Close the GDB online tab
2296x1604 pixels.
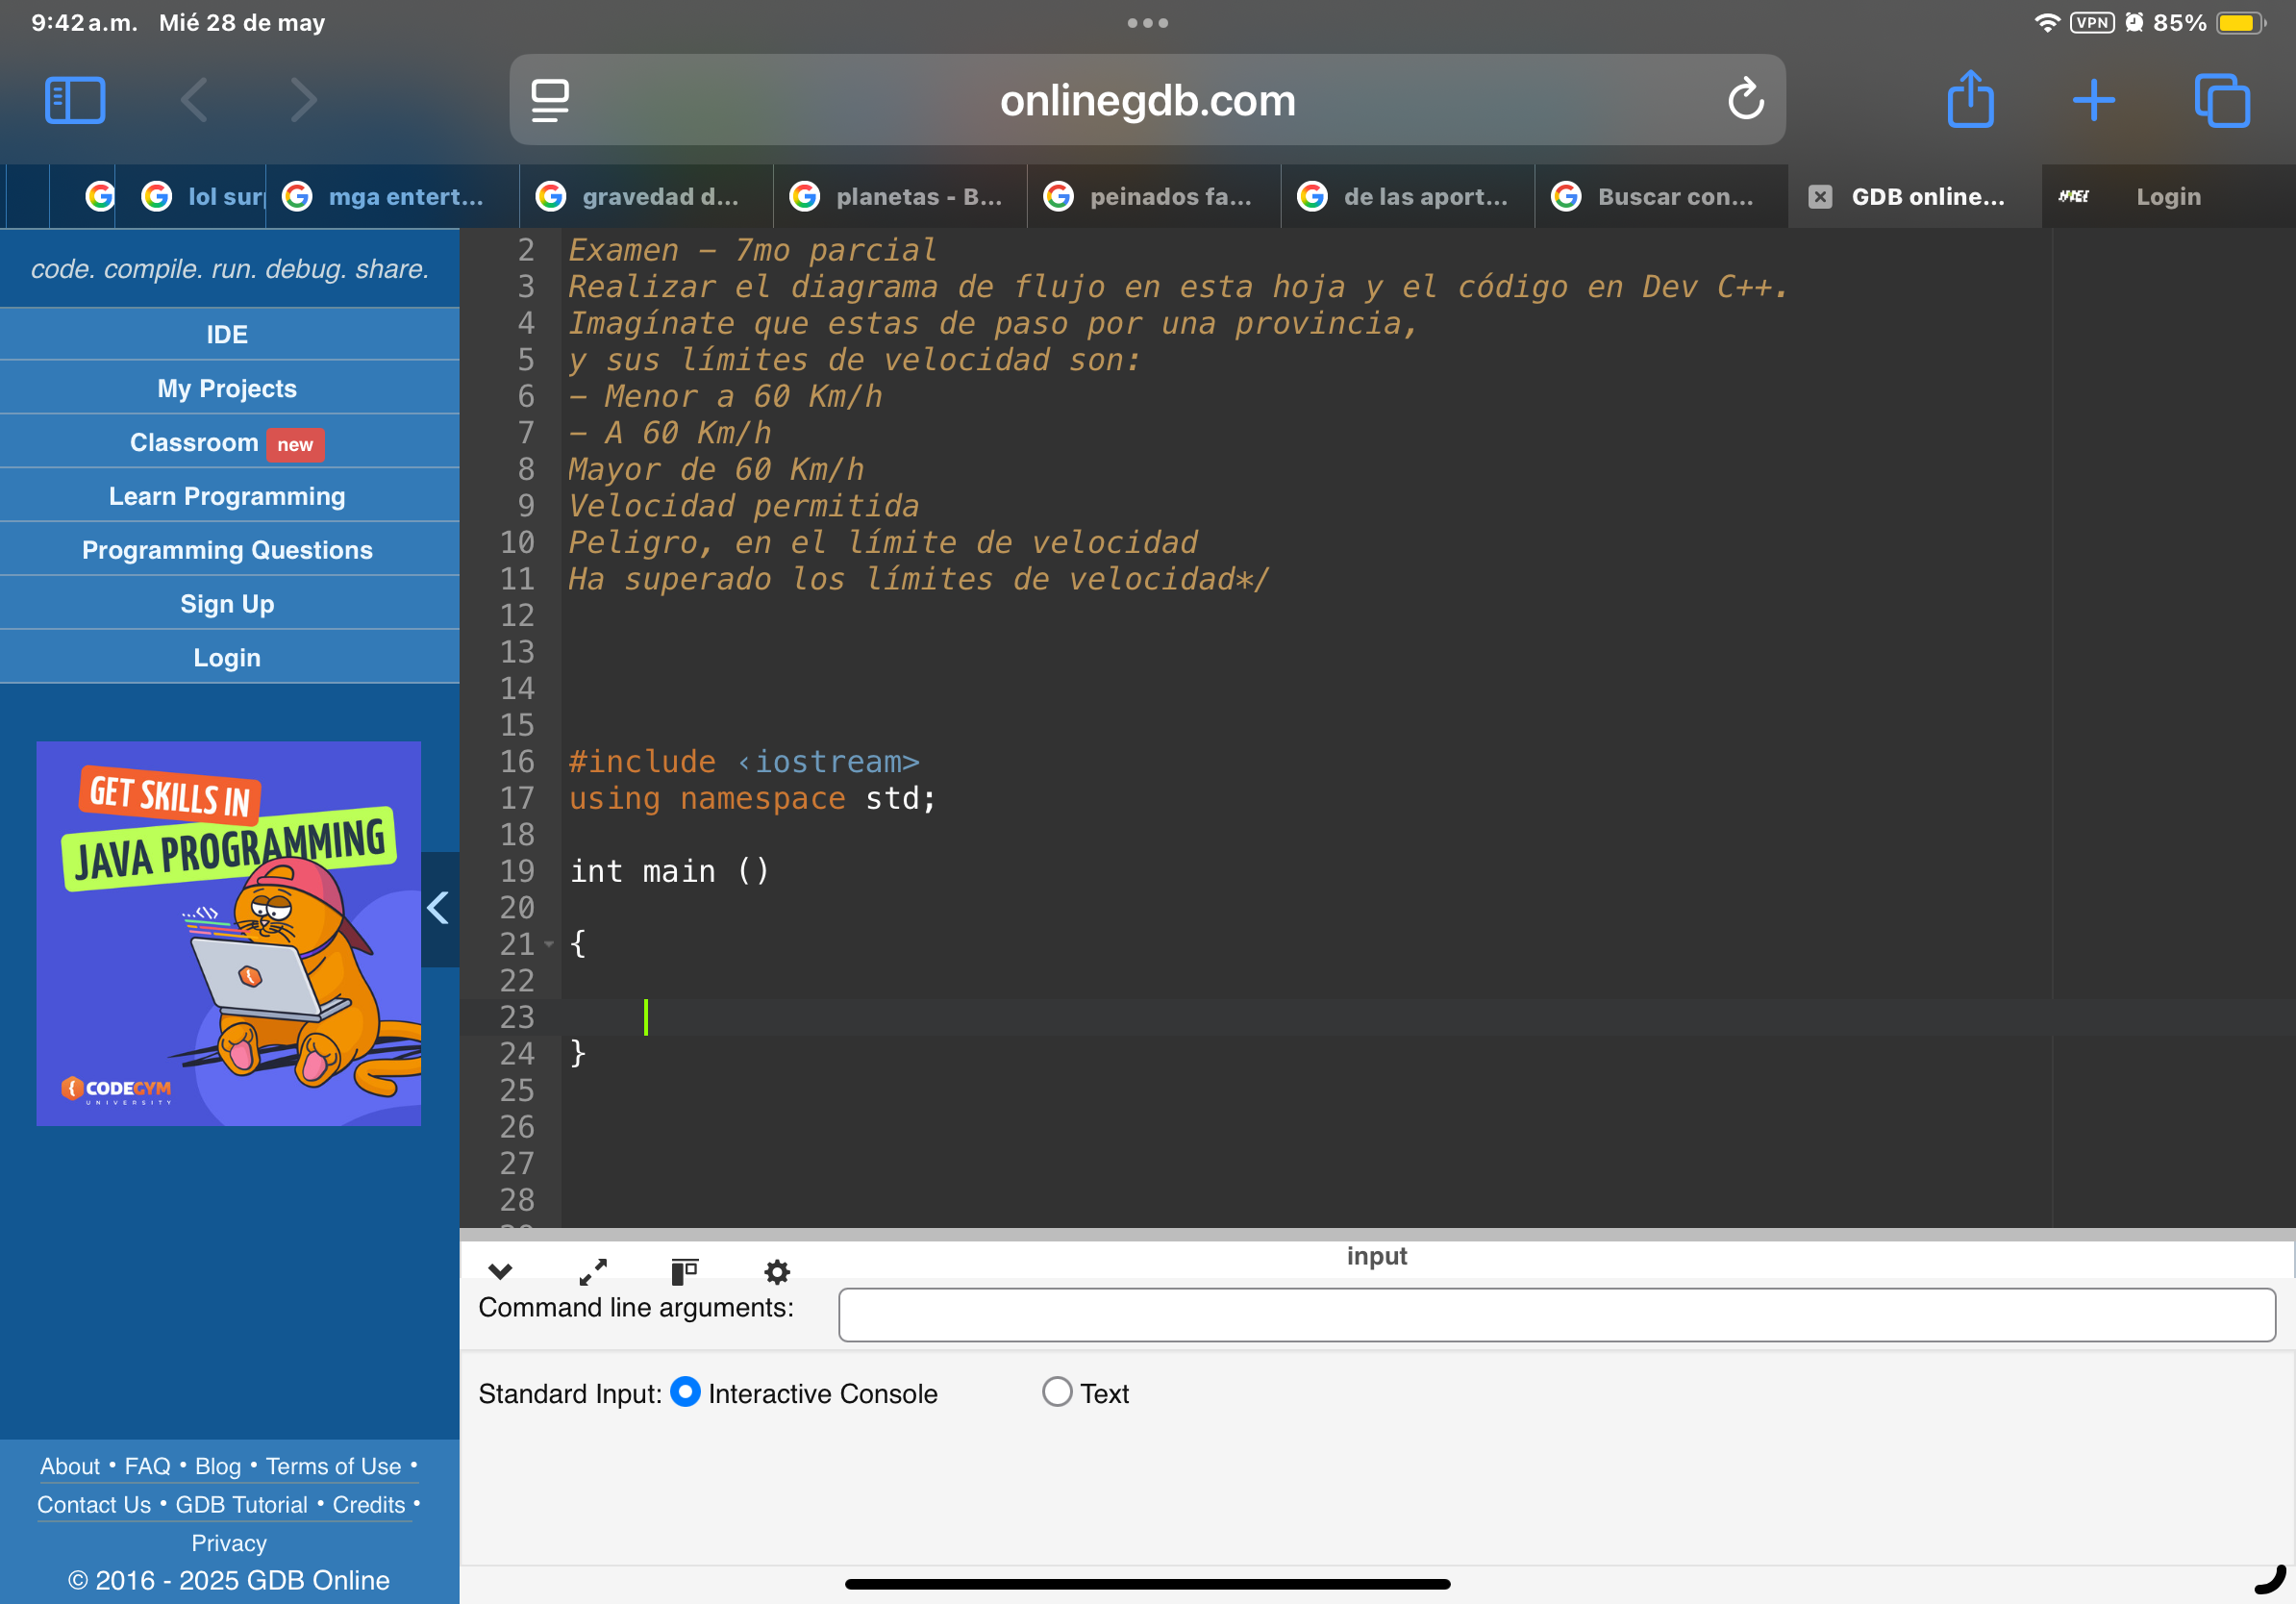click(1820, 197)
